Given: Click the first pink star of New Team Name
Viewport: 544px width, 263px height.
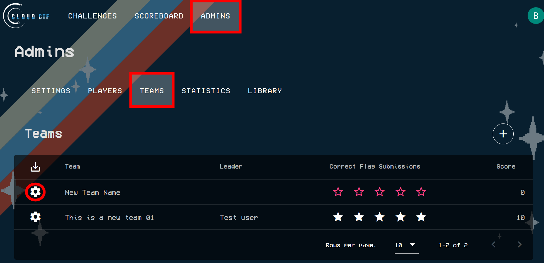Looking at the screenshot, I should point(338,192).
